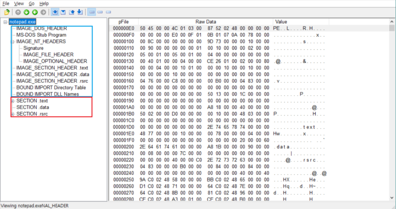
Task: Click the 'rsrc' value text
Action: pos(309,159)
